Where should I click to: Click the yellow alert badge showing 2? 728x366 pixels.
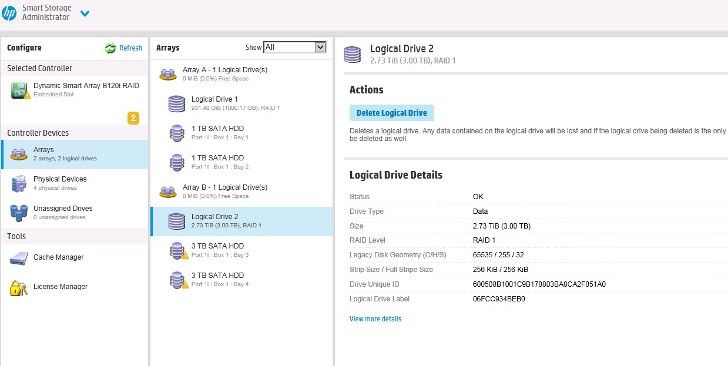(133, 119)
